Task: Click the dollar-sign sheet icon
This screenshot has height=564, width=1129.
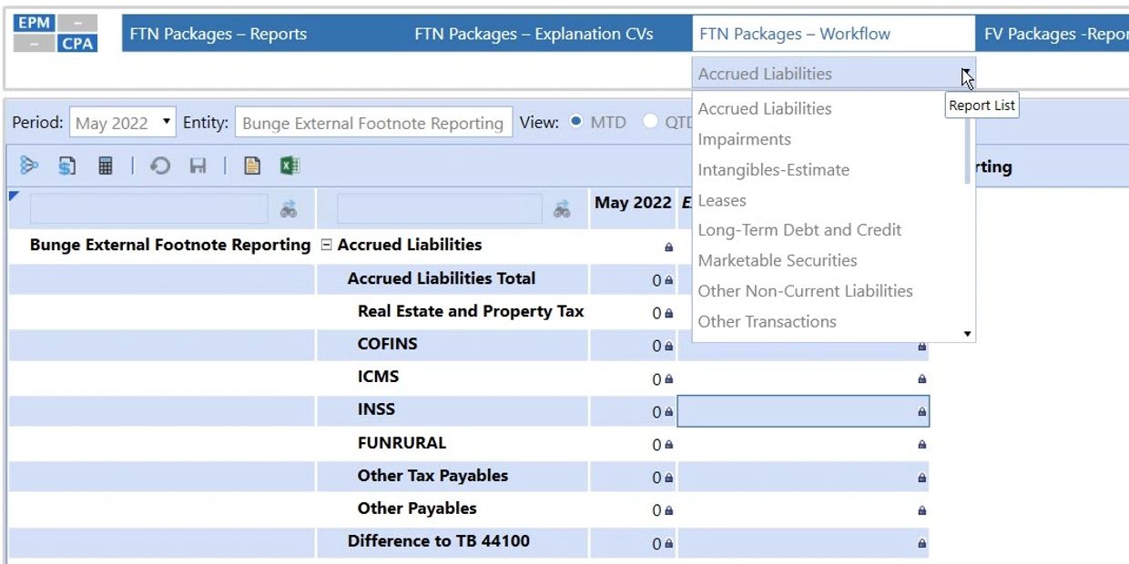Action: [66, 166]
